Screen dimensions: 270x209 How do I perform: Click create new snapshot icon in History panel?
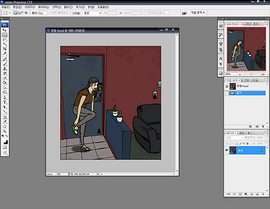(x=257, y=126)
